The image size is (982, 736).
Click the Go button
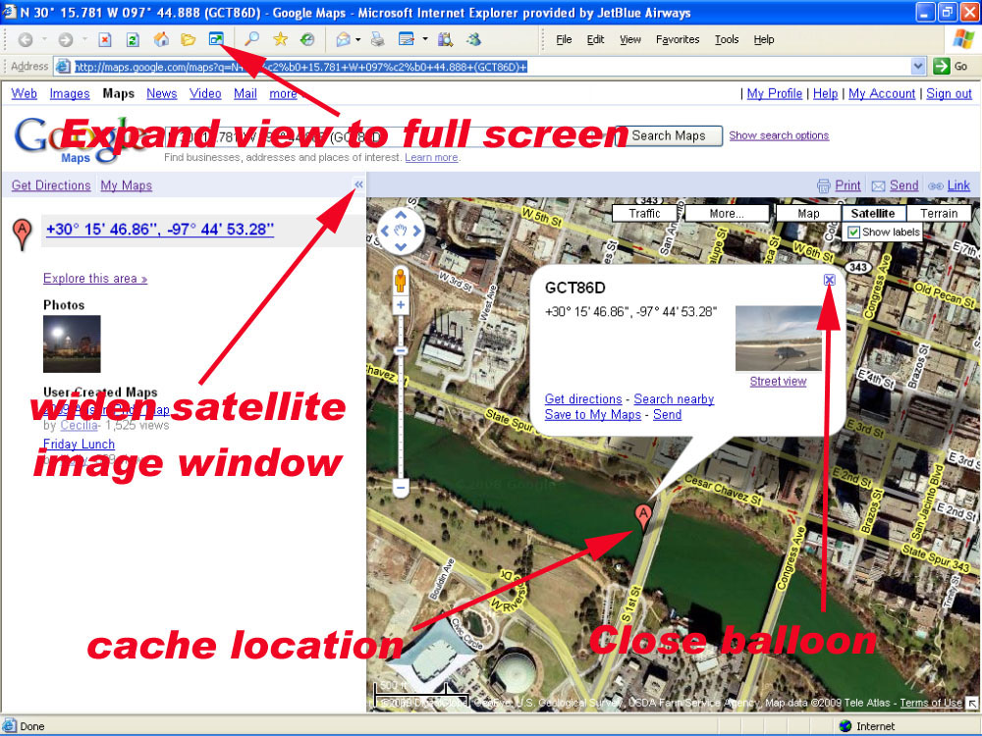click(x=951, y=67)
